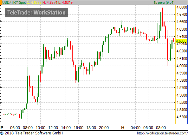Image resolution: width=188 pixels, height=136 pixels.
Task: Click the high value H: 4,6374
Action: click(50, 3)
